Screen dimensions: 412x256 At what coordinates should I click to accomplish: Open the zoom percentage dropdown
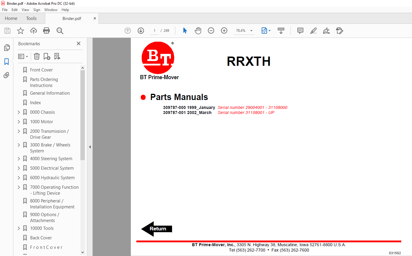(x=251, y=31)
